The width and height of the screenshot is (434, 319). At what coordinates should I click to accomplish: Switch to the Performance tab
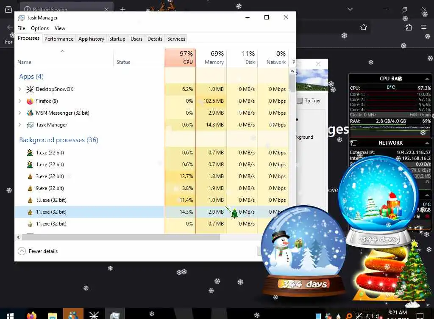59,39
